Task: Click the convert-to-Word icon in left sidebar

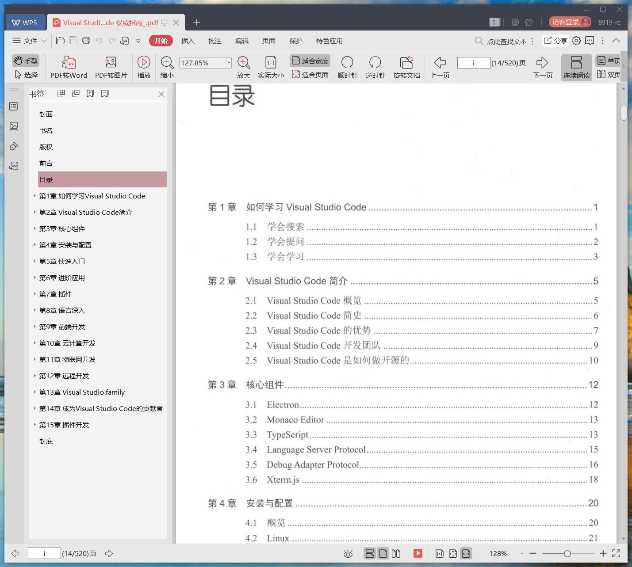Action: coord(14,166)
